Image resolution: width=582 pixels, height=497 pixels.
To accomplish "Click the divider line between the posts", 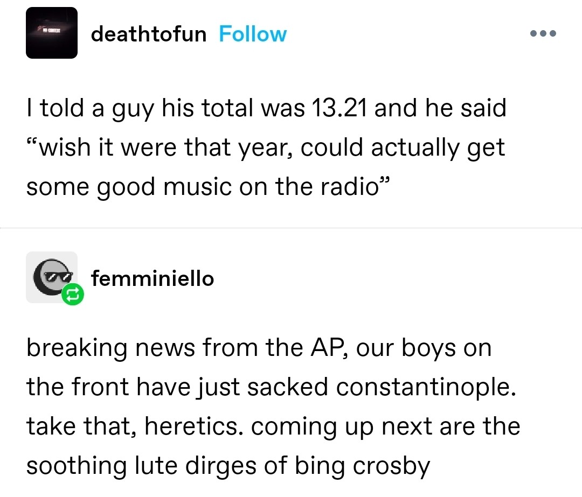I will pos(291,228).
